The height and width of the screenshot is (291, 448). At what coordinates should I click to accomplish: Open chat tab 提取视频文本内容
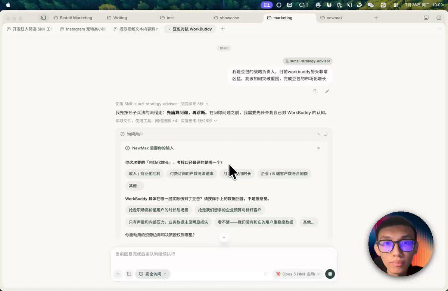[x=136, y=29]
